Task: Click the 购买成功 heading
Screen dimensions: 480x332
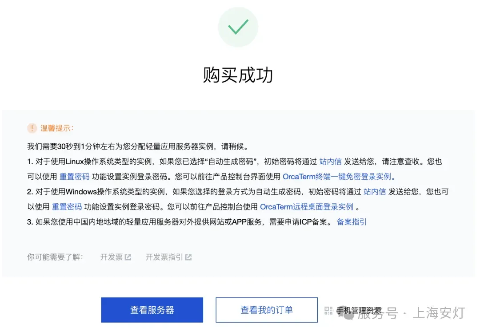Action: tap(238, 75)
